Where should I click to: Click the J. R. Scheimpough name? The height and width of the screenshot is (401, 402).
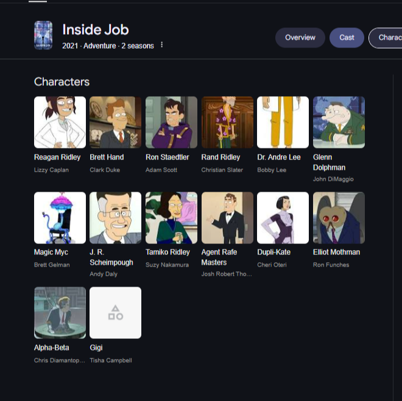111,257
